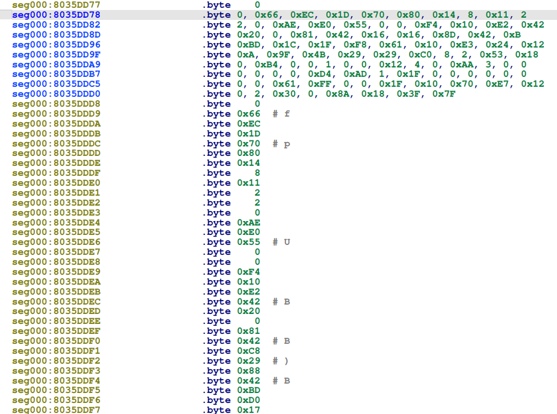Screen dimensions: 557x414
Task: Click byte value 0xC8 at address 8035DDF1
Action: [248, 350]
